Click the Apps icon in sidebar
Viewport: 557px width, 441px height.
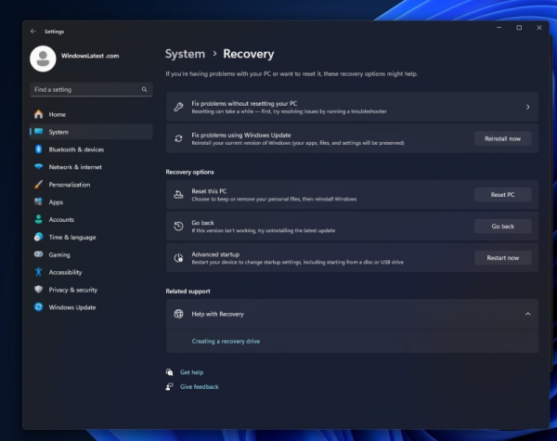click(39, 201)
